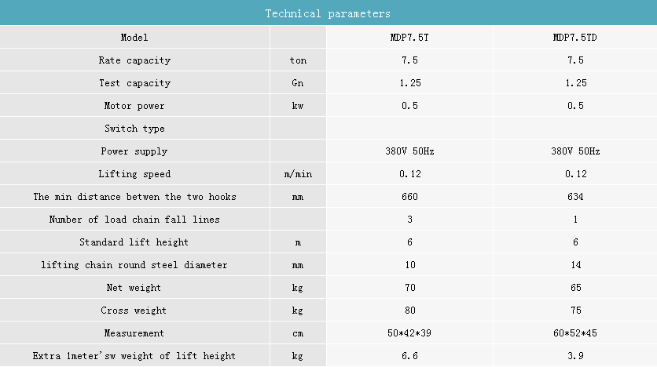This screenshot has width=657, height=367.
Task: Select the MDP7.5TD model column header
Action: point(575,37)
